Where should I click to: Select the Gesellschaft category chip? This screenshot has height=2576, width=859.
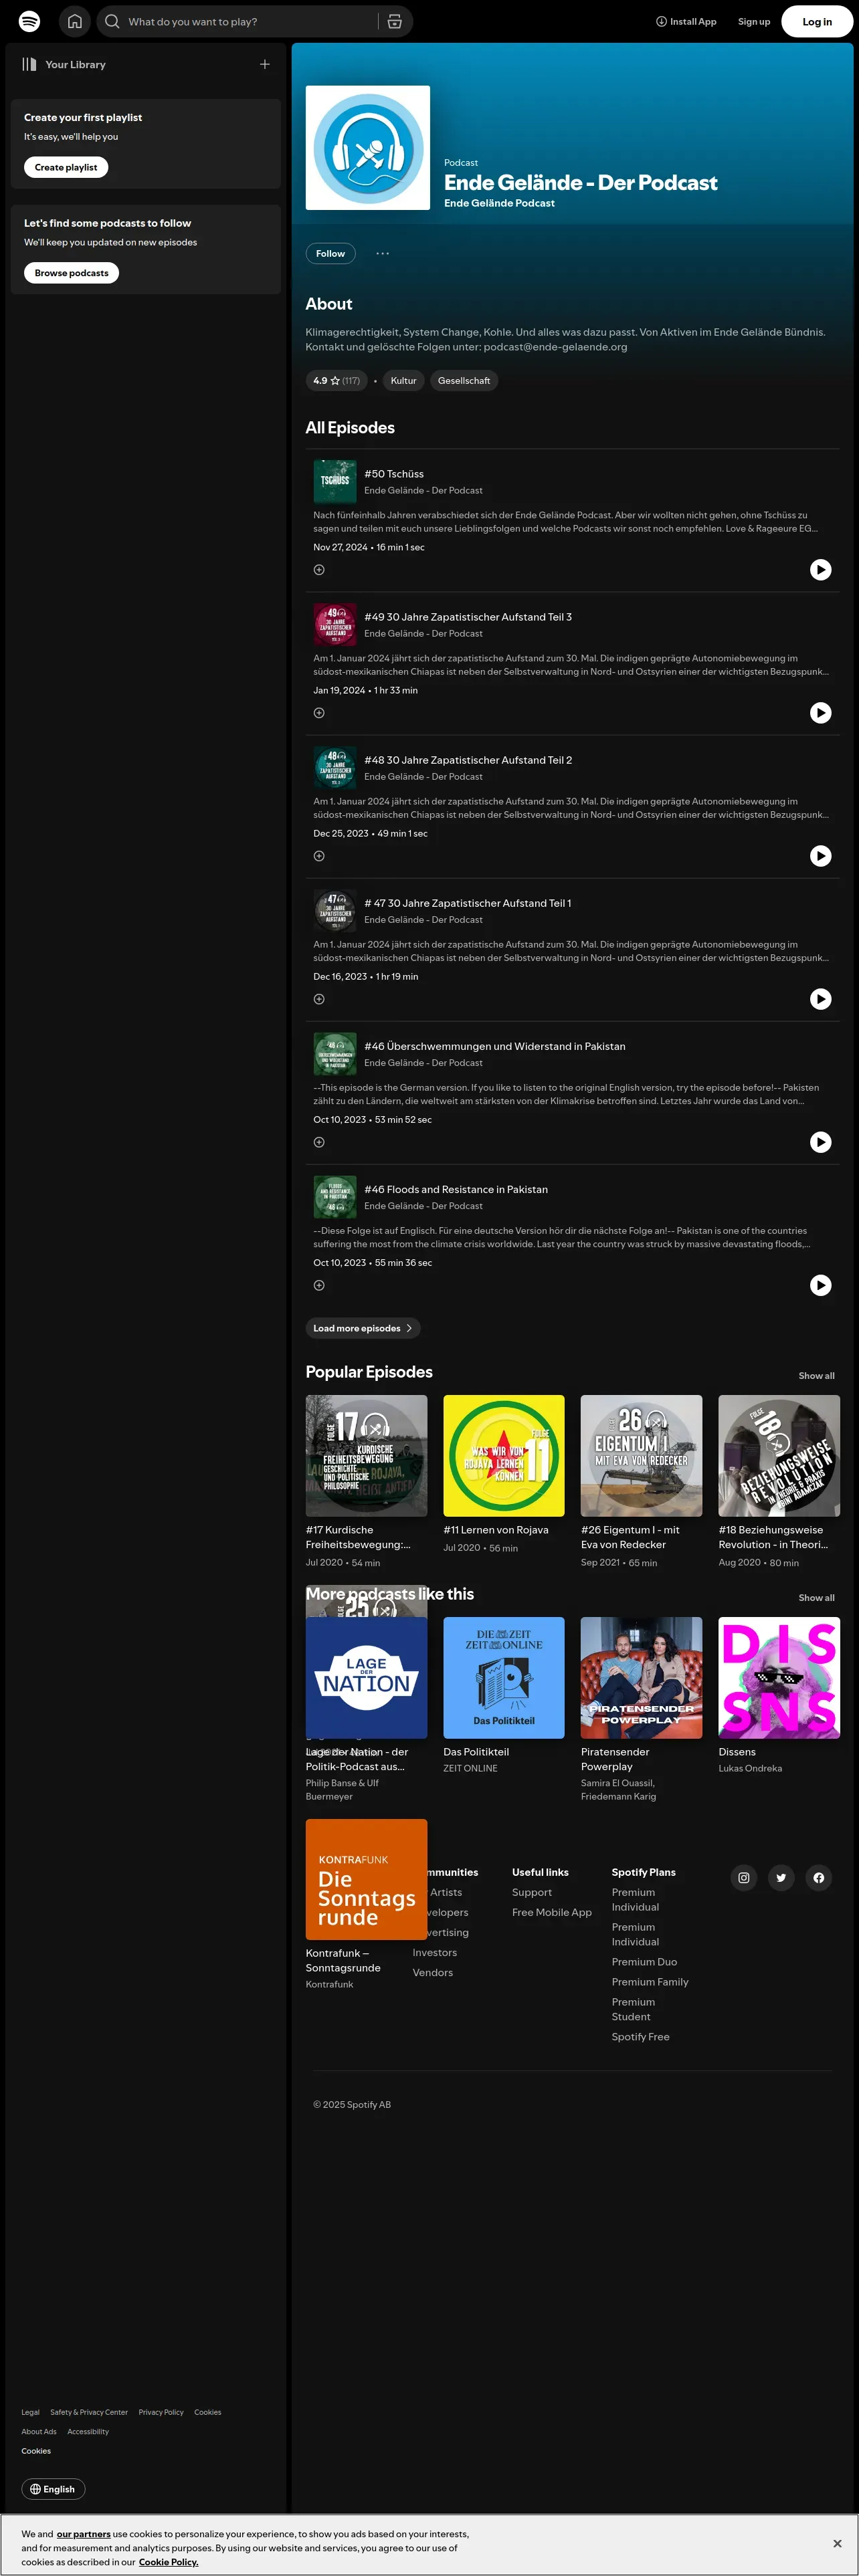[464, 381]
